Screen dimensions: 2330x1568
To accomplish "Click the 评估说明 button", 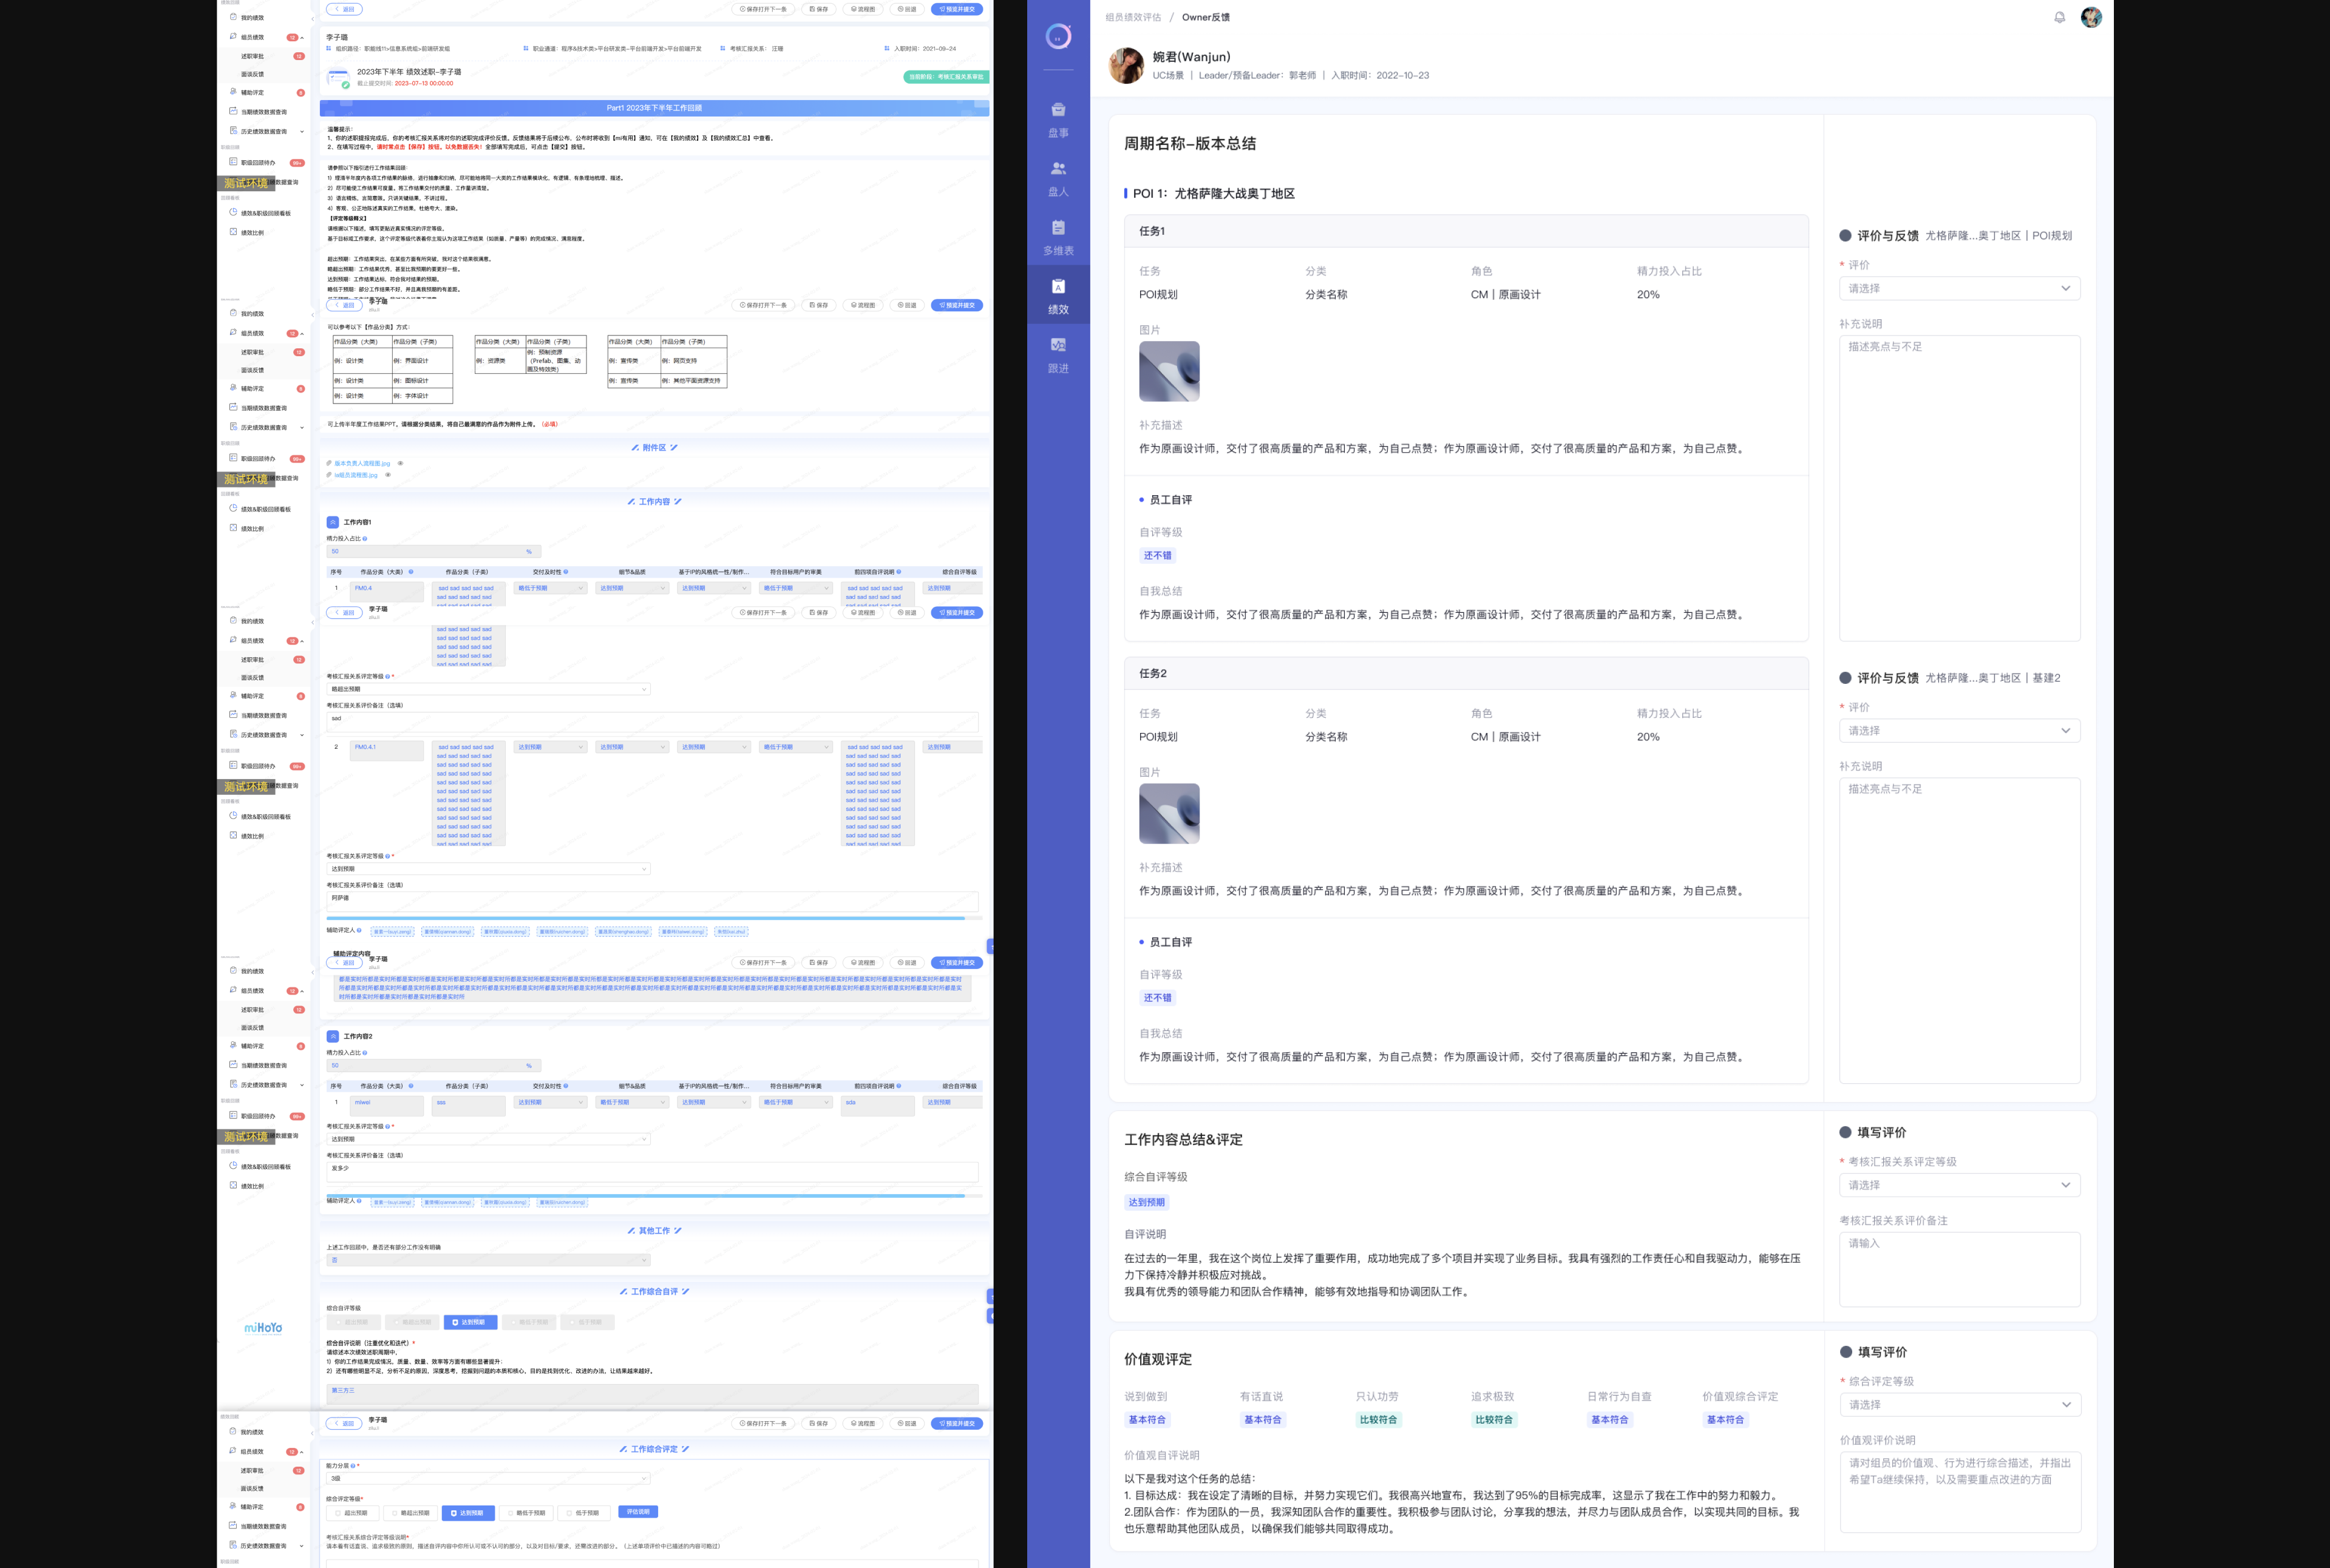I will point(638,1512).
